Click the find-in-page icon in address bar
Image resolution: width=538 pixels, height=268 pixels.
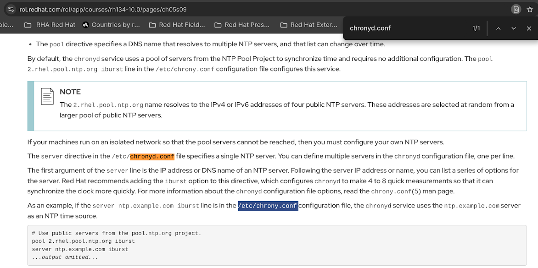tap(516, 9)
